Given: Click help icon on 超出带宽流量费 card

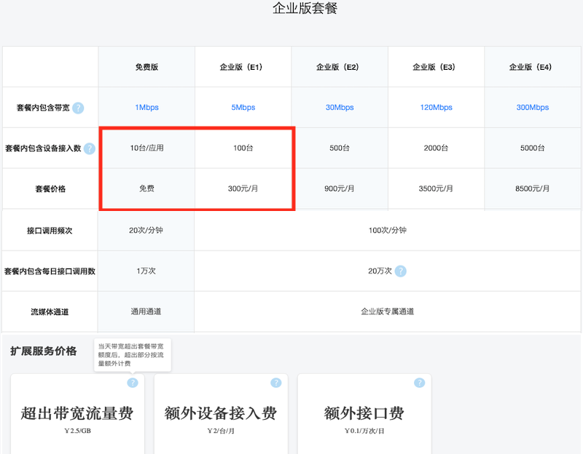Looking at the screenshot, I should click(x=133, y=383).
